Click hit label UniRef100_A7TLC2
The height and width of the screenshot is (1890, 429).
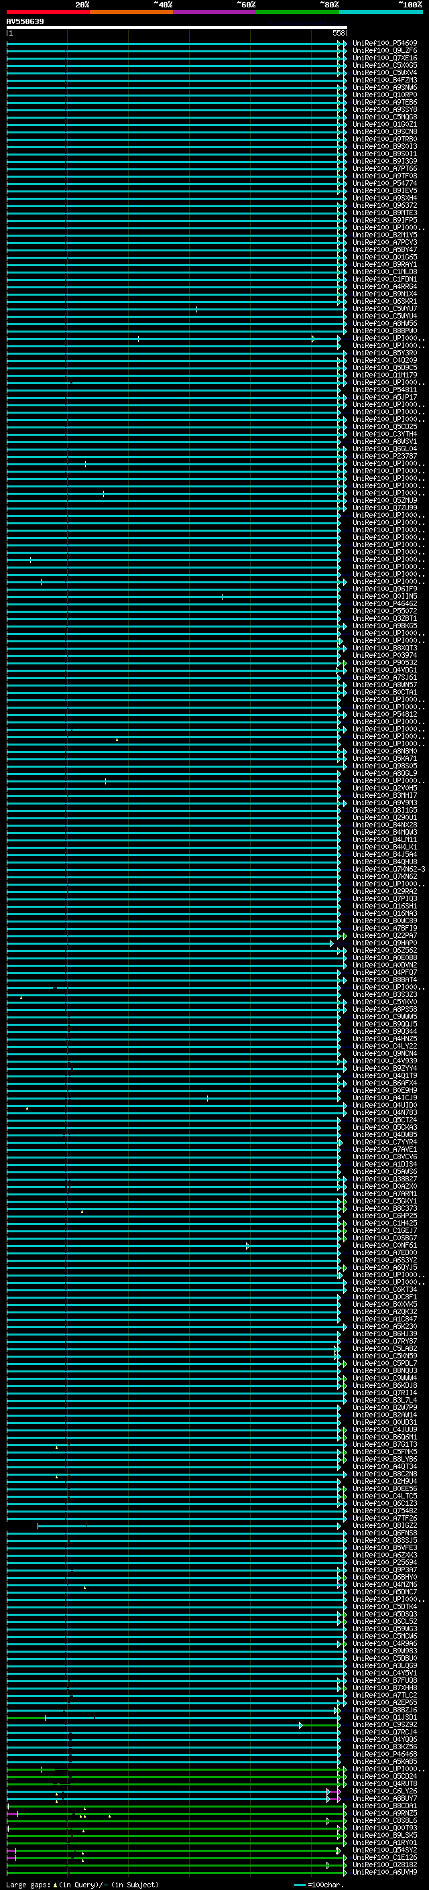[384, 1695]
